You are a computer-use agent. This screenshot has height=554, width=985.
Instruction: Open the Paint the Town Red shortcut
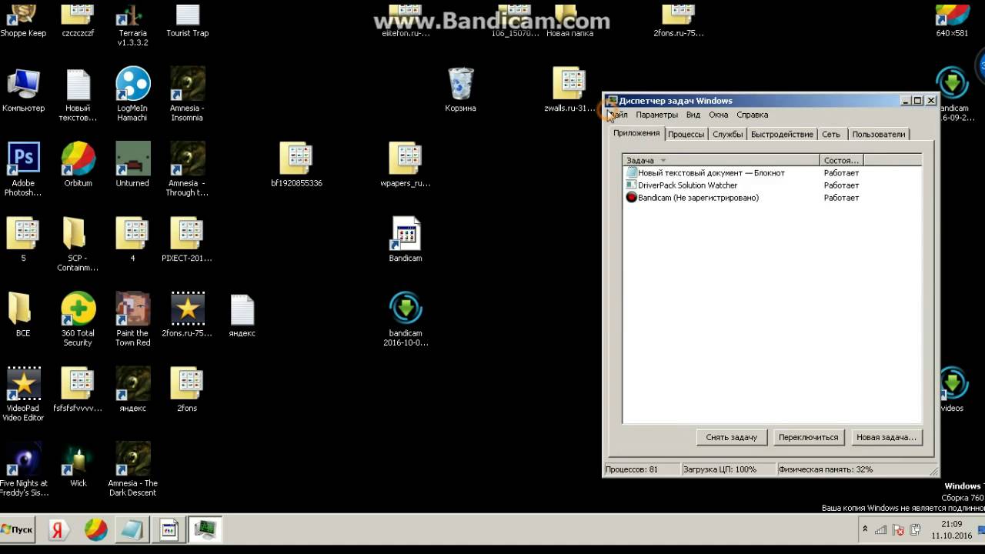point(132,319)
